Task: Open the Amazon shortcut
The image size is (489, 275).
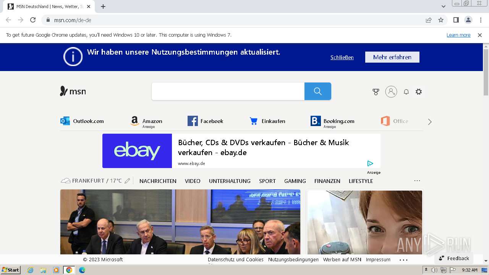Action: coord(146,121)
